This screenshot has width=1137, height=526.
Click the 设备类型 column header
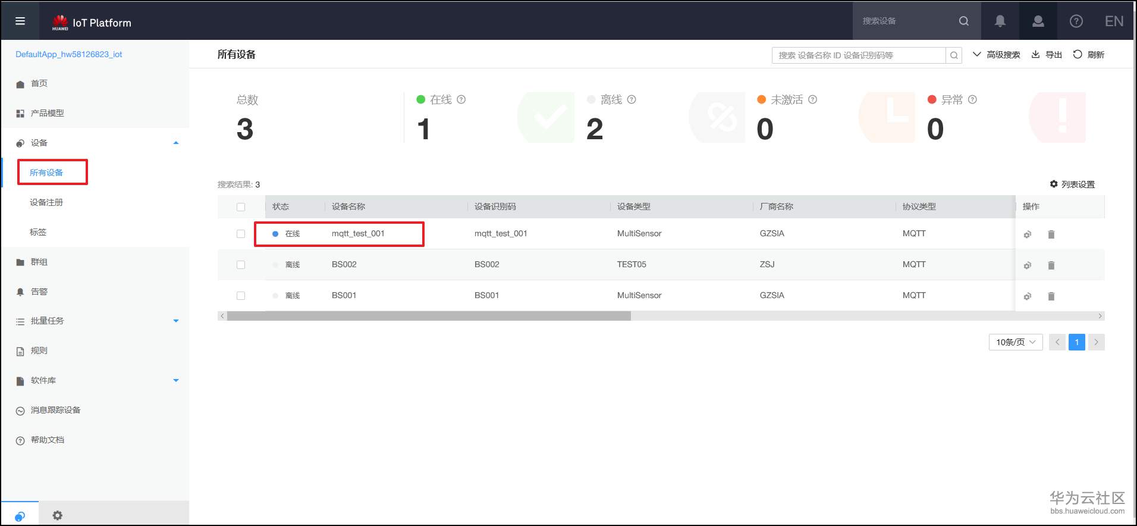pos(634,206)
